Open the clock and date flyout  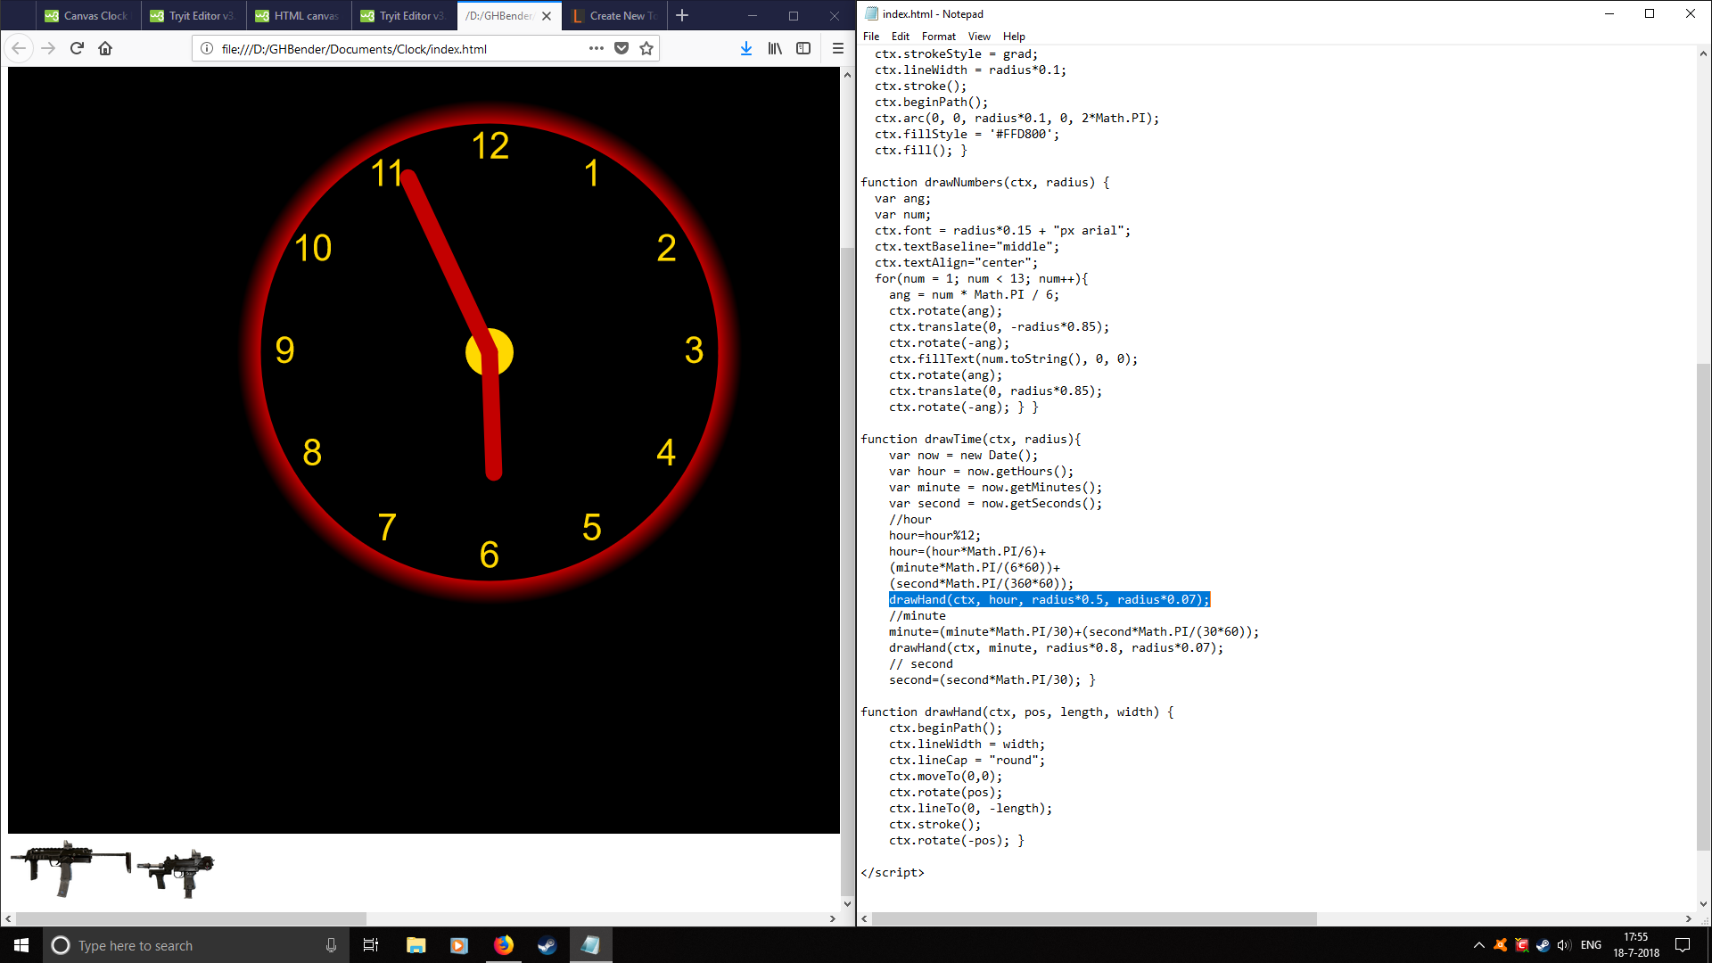1635,945
